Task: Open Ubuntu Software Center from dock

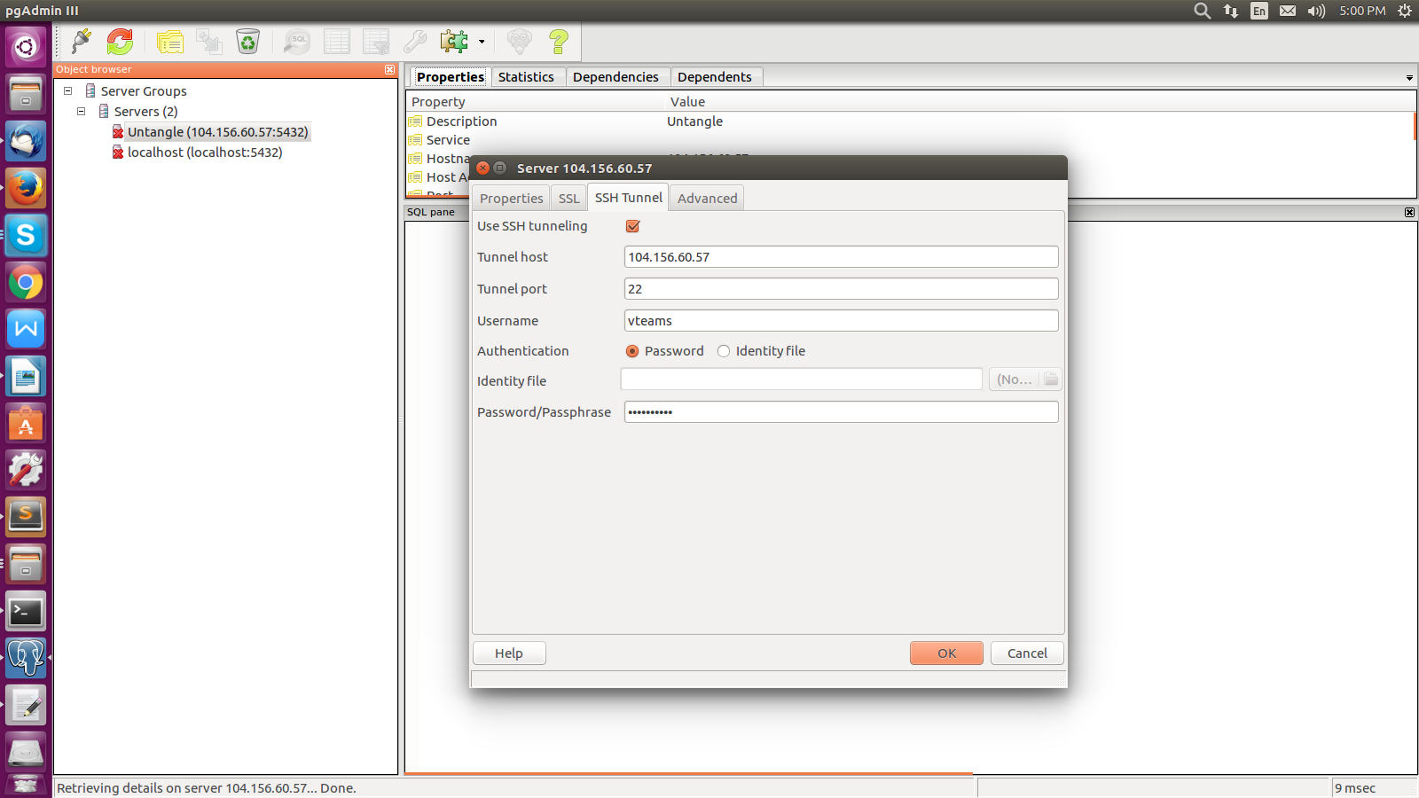Action: (x=26, y=424)
